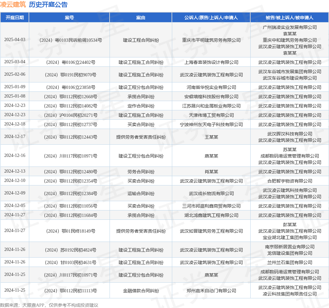Click the date 2024-12-16
The image size is (329, 308).
point(15,156)
